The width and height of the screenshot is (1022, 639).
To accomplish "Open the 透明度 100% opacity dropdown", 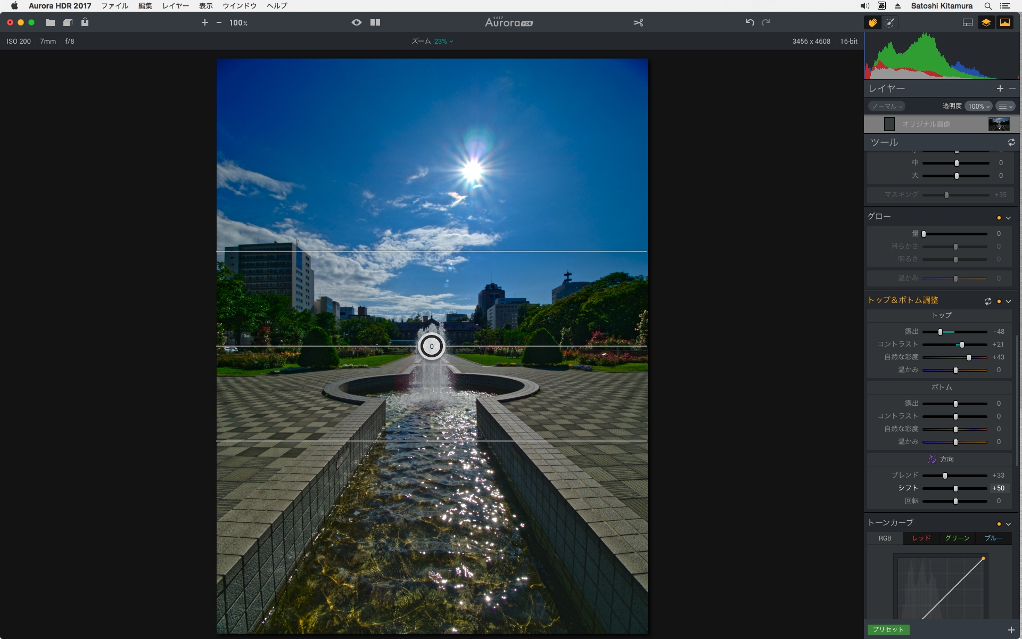I will (x=978, y=106).
